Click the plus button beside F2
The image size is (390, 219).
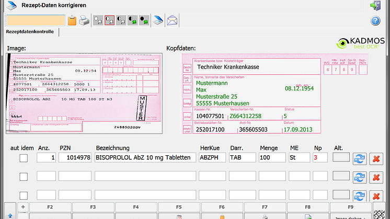tap(23, 207)
